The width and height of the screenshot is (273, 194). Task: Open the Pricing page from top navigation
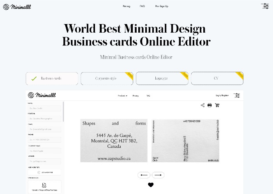(127, 6)
